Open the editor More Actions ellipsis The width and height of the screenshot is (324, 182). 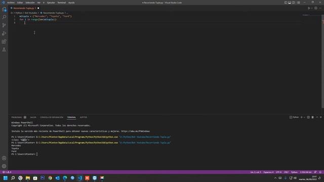pos(320,8)
